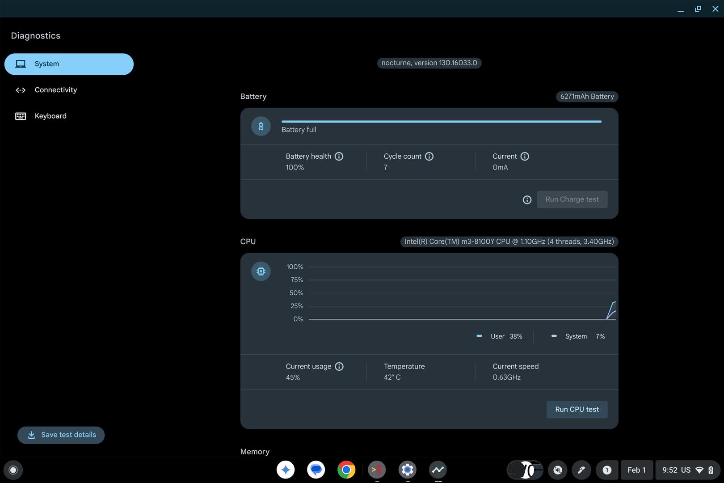The width and height of the screenshot is (724, 483).
Task: Click the Save test details button
Action: coord(61,435)
